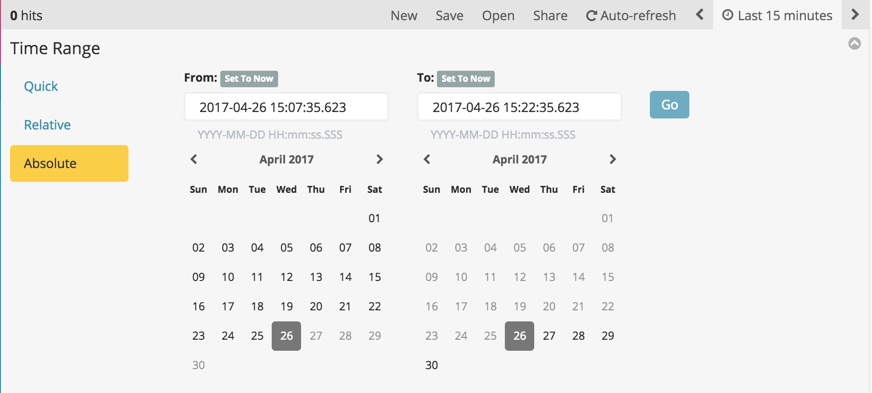The width and height of the screenshot is (872, 393).
Task: Open the Last 15 minutes time picker
Action: (777, 16)
